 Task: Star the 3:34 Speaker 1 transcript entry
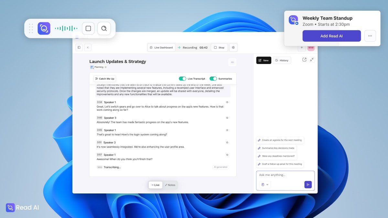[x=227, y=102]
